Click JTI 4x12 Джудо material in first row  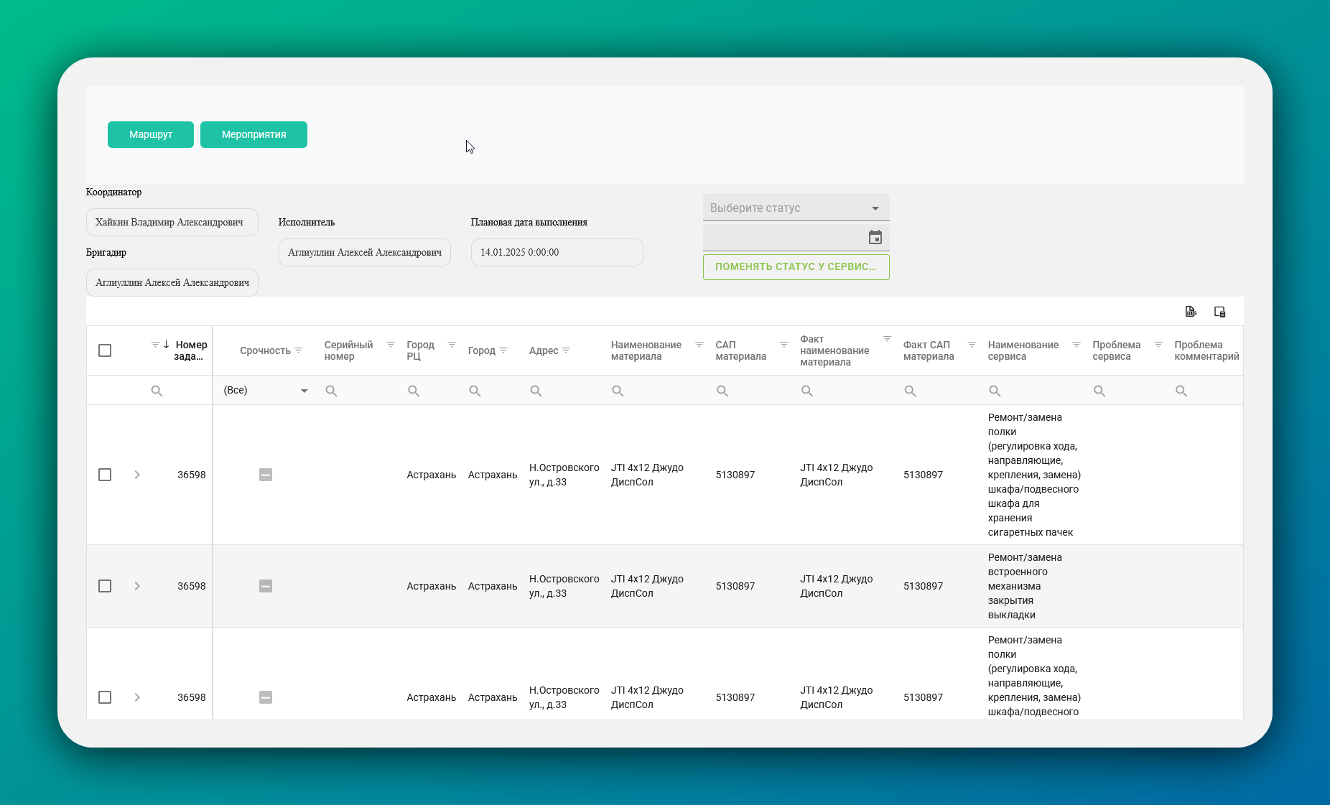(647, 475)
